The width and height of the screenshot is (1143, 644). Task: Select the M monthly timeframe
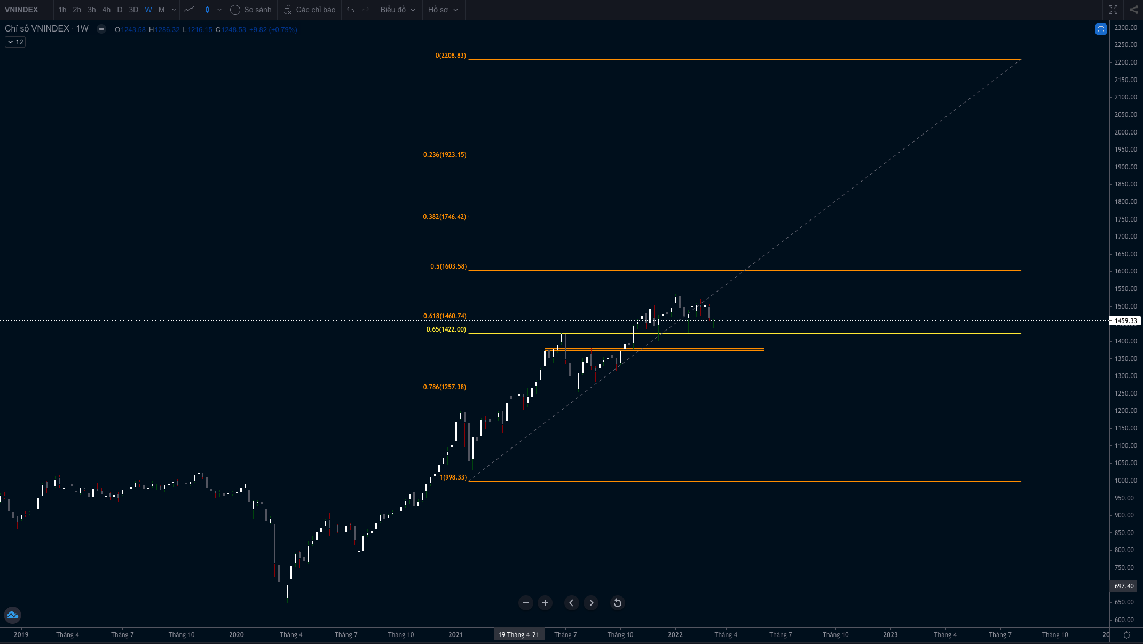pyautogui.click(x=161, y=10)
